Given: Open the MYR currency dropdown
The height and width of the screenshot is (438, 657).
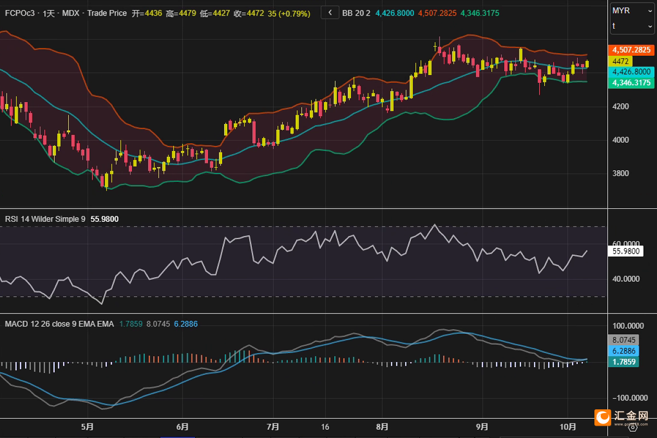Looking at the screenshot, I should [632, 11].
